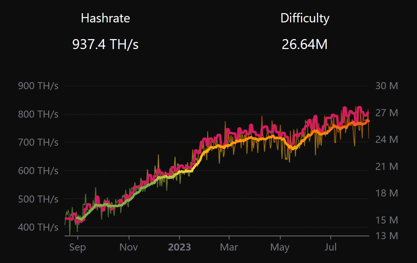
Task: Click the 26.64M difficulty value
Action: [305, 44]
